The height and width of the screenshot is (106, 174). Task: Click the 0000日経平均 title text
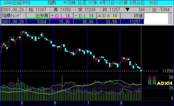(17, 3)
